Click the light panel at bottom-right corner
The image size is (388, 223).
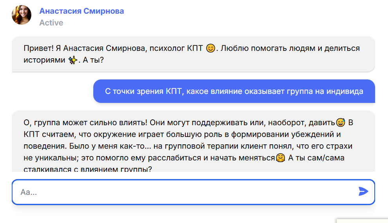click(x=362, y=221)
